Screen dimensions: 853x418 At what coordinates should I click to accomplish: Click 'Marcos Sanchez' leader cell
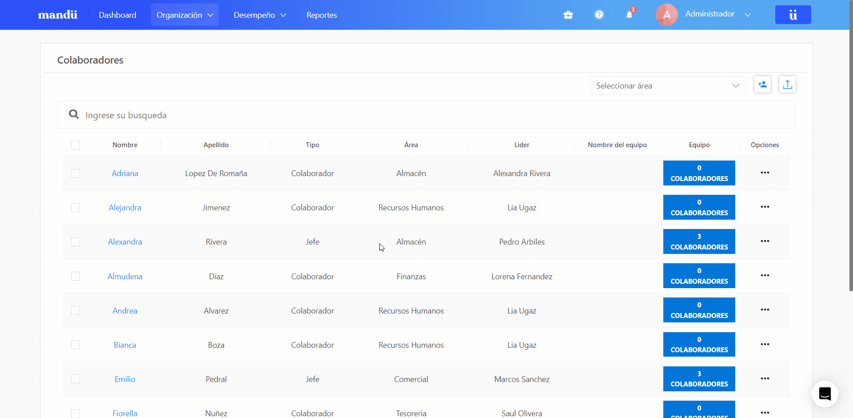(x=522, y=379)
